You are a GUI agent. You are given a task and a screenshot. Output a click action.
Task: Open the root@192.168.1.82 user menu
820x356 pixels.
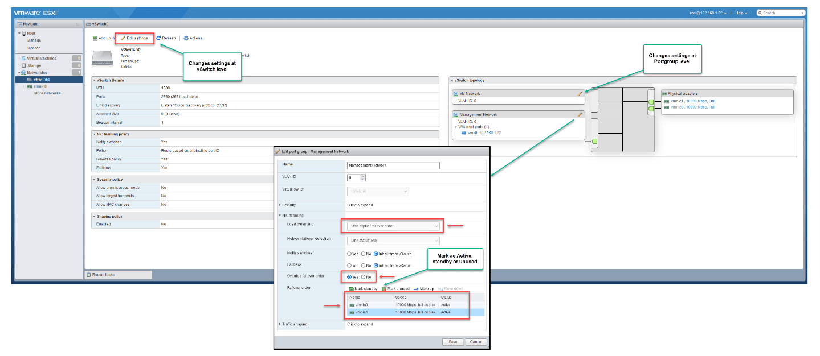[708, 13]
